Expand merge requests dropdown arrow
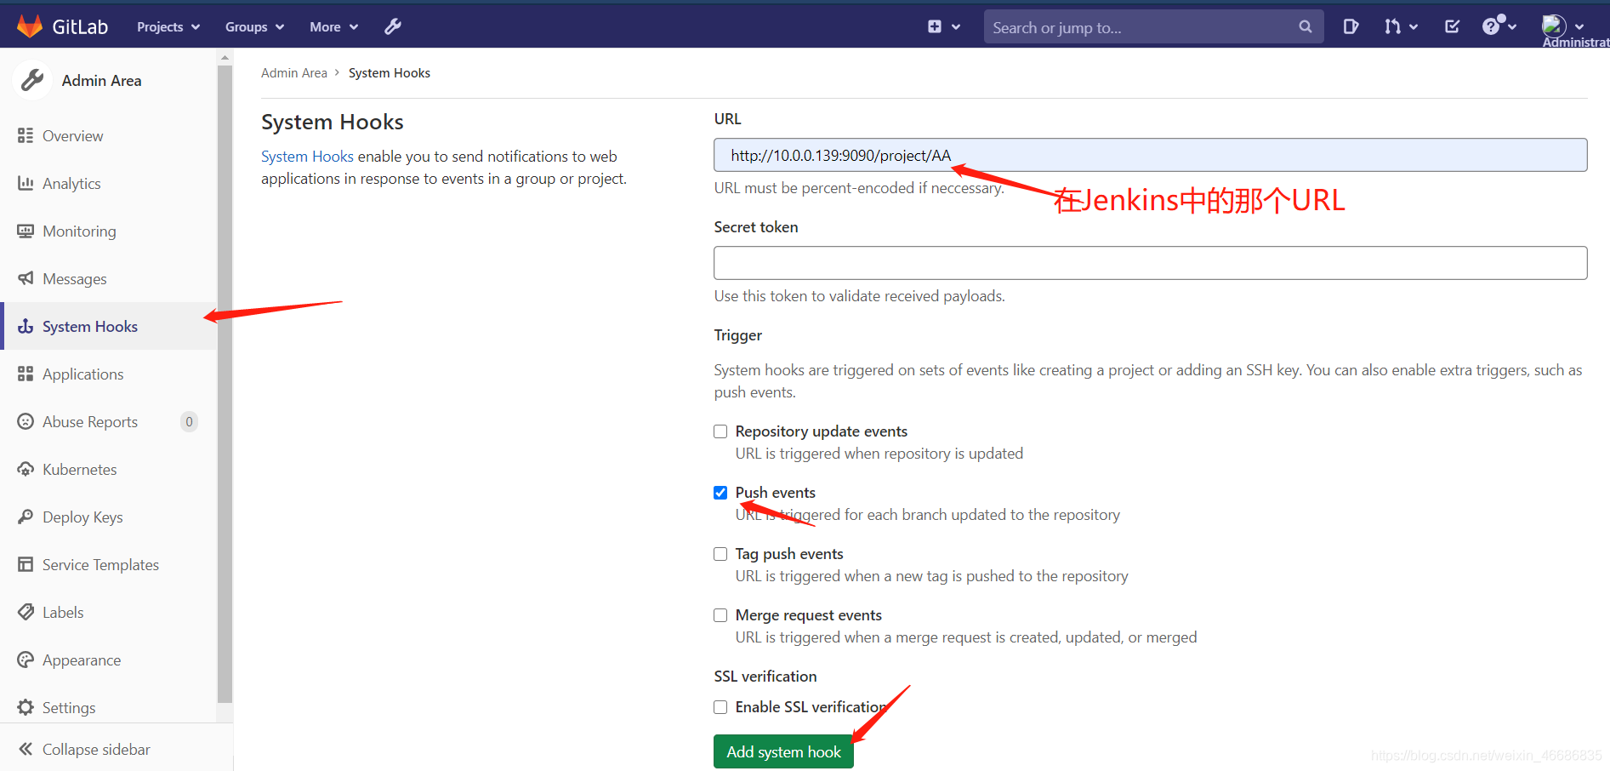 (1414, 27)
